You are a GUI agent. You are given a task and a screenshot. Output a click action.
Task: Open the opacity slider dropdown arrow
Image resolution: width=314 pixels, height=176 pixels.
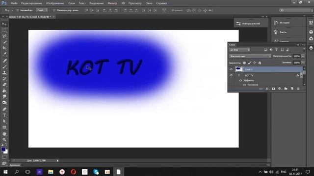click(x=303, y=56)
